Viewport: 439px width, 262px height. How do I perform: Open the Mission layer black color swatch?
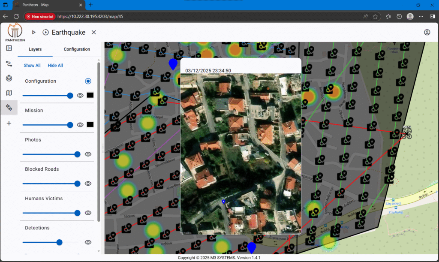click(x=90, y=125)
